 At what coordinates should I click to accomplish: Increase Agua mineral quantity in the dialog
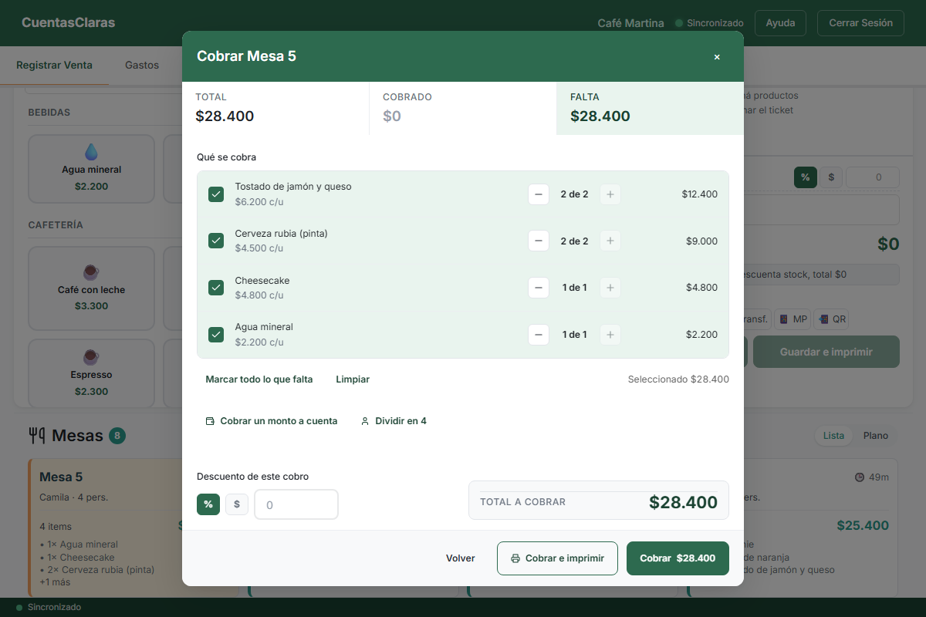pyautogui.click(x=610, y=335)
